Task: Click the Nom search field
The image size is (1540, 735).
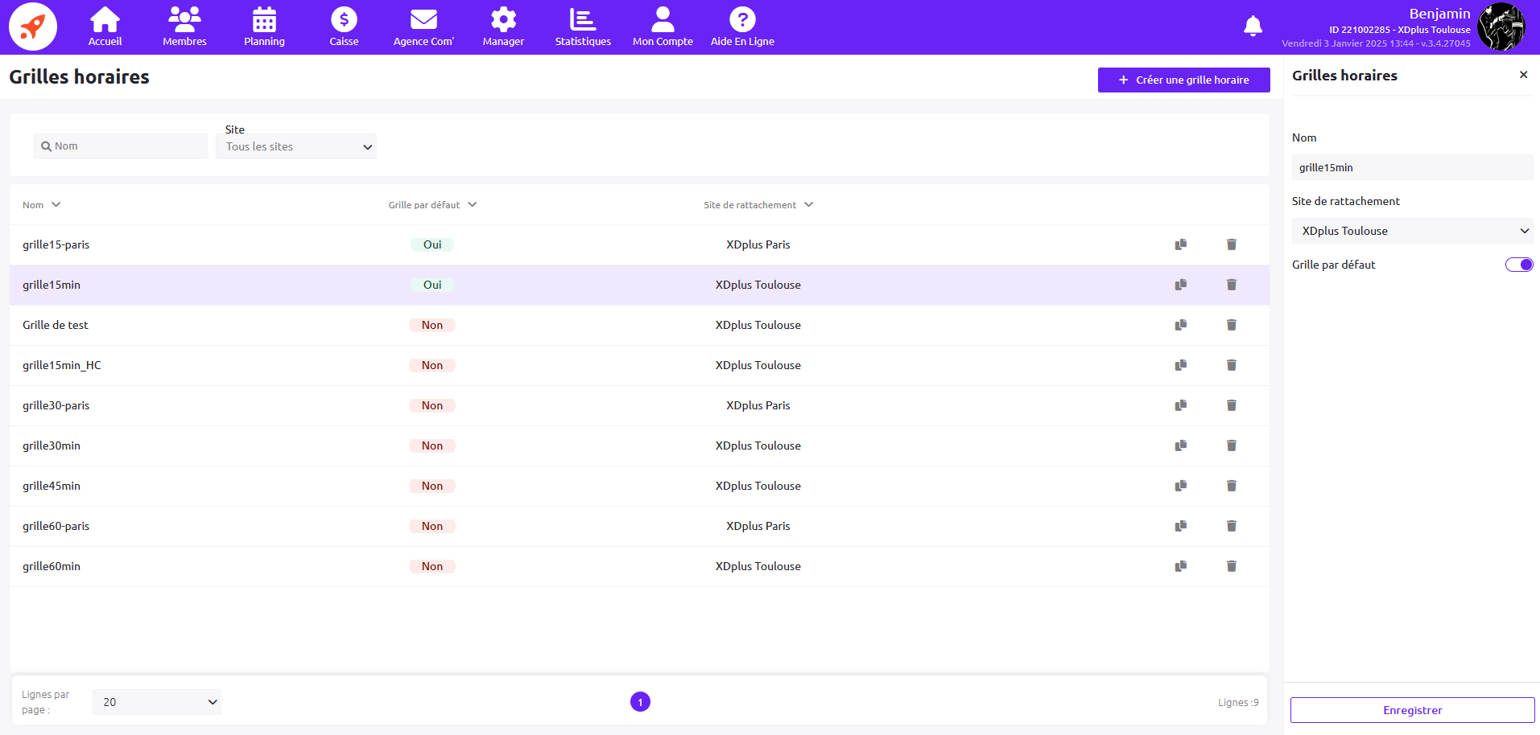Action: tap(121, 146)
